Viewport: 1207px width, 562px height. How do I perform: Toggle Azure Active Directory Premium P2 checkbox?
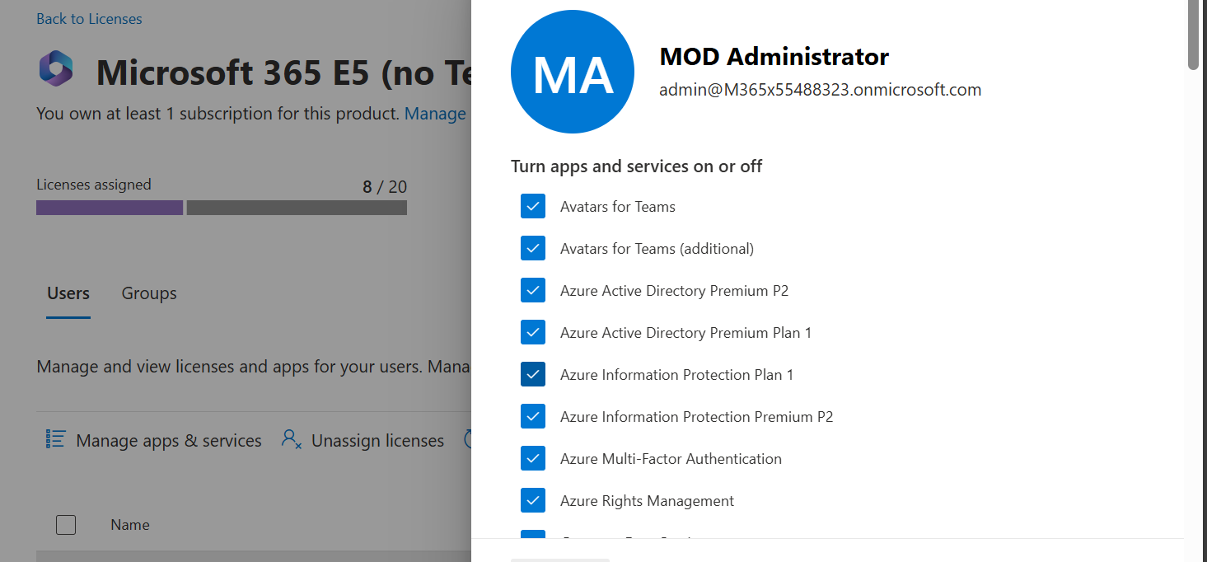(533, 290)
